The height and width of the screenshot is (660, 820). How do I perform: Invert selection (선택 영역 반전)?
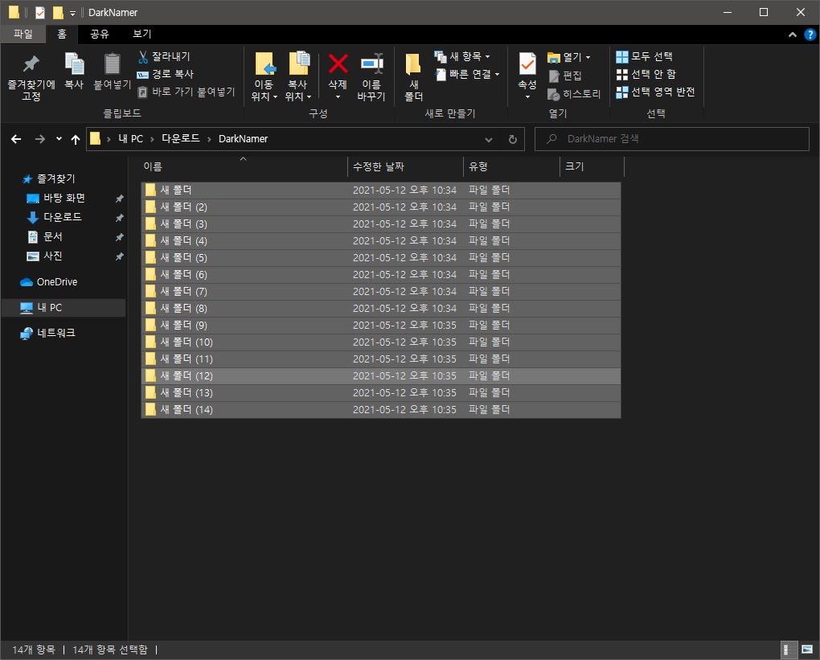tap(655, 92)
